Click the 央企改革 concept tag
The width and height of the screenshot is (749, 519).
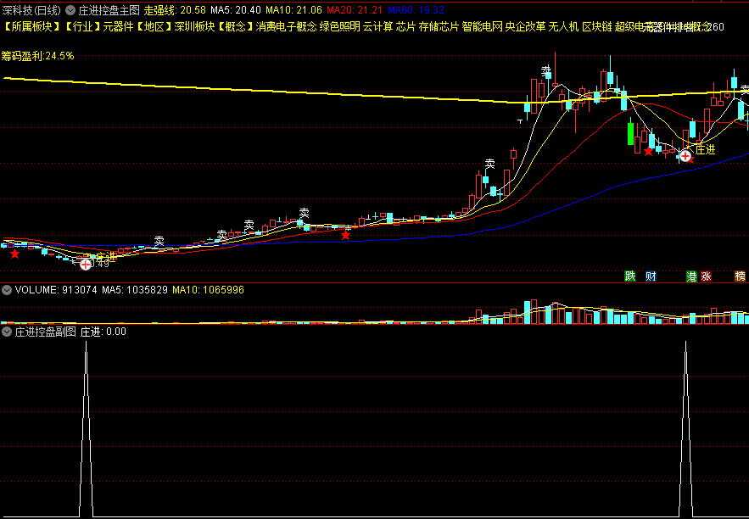point(525,27)
